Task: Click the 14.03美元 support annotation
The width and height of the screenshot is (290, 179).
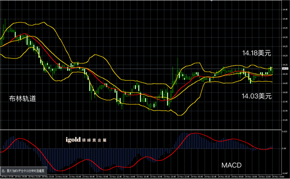Action: pyautogui.click(x=257, y=96)
